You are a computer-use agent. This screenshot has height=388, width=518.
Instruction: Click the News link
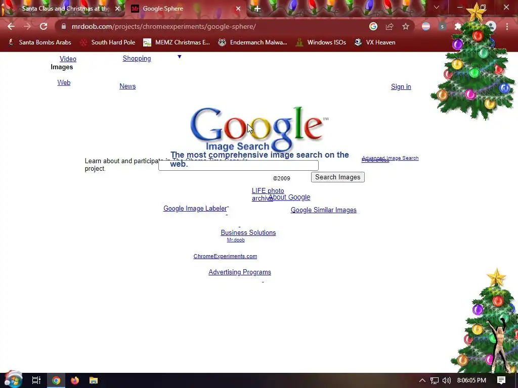coord(127,86)
